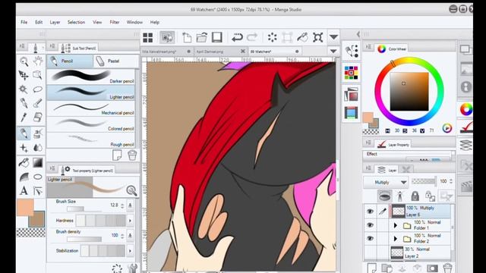Select the Hand move tool
Screen dimensions: 486x273
tap(38, 61)
